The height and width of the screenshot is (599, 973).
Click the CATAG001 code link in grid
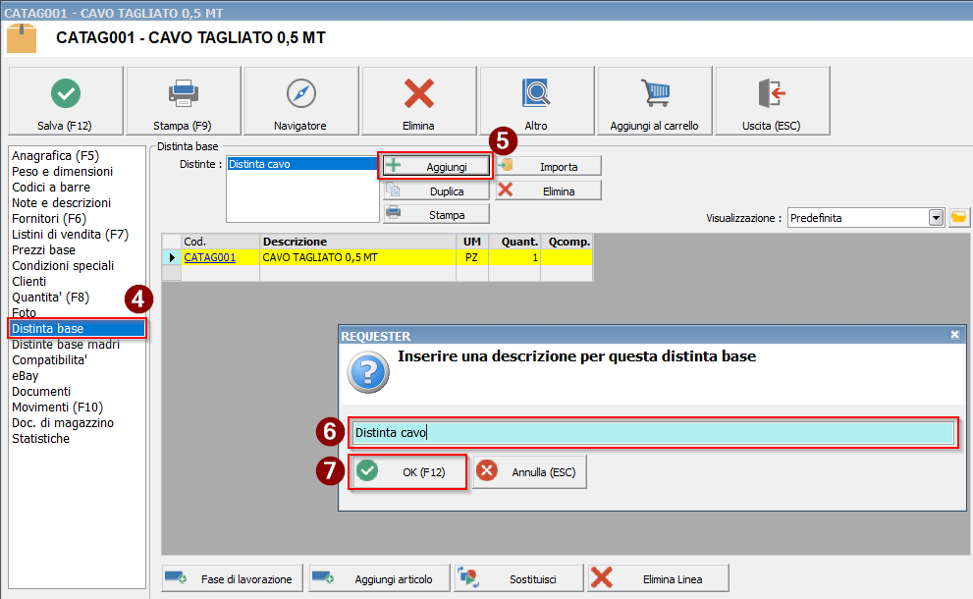click(209, 257)
